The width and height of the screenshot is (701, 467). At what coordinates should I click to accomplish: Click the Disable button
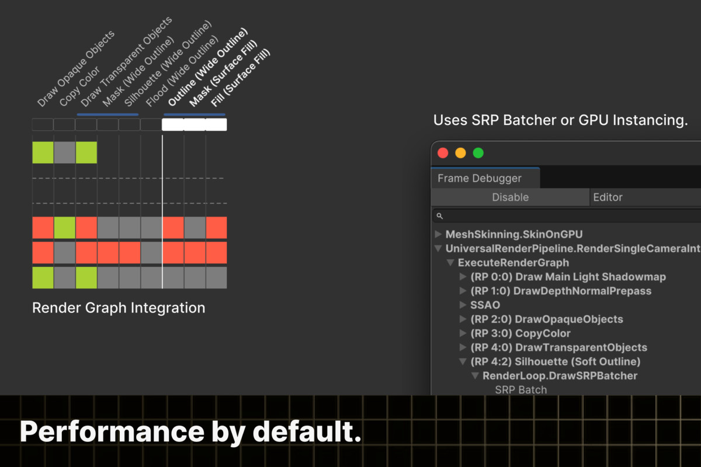(510, 197)
